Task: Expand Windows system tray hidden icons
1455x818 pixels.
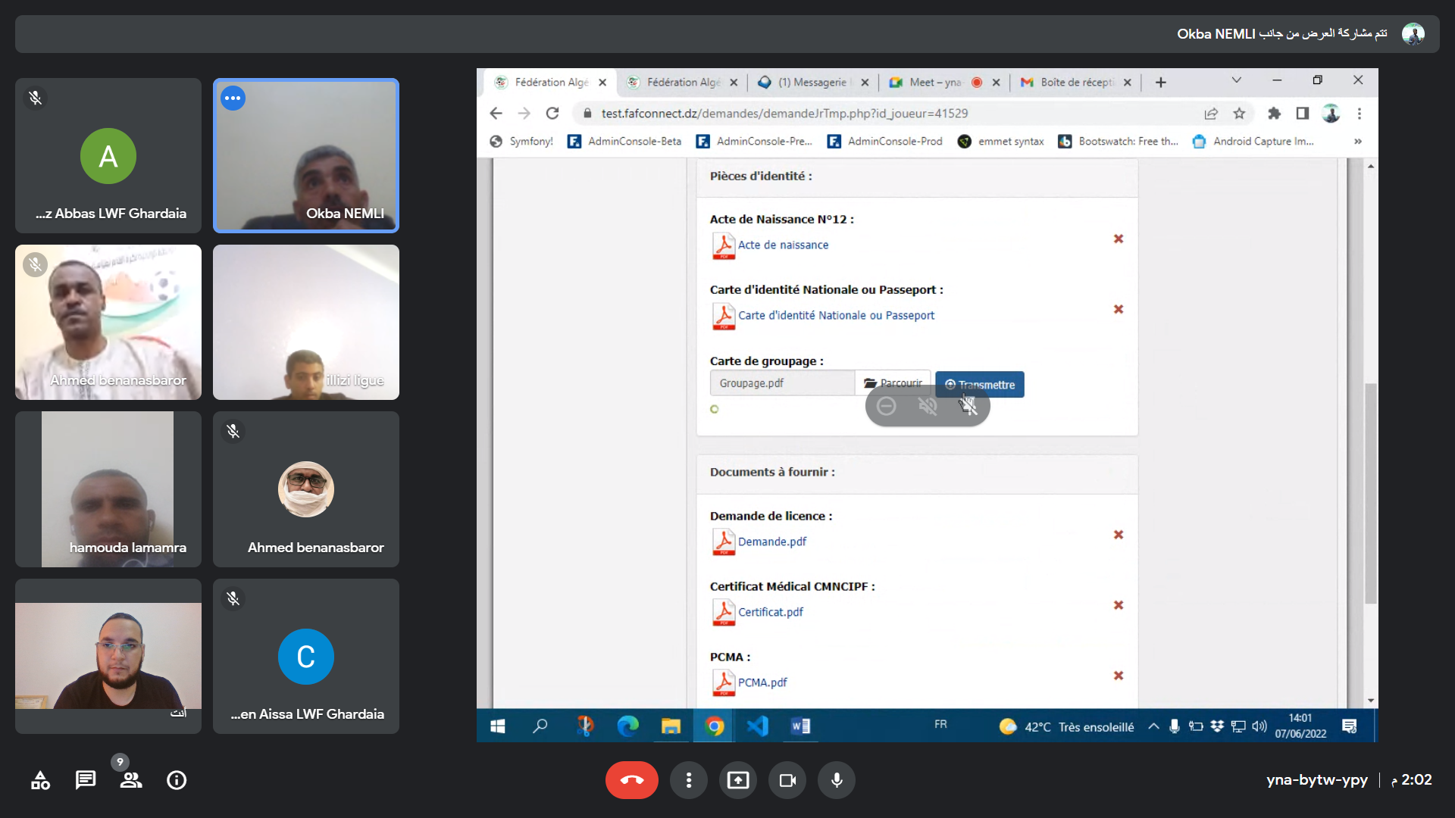Action: (1153, 726)
